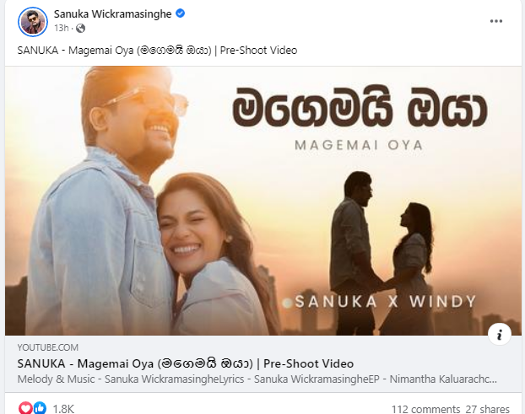The width and height of the screenshot is (525, 414).
Task: Click the SANUKA X WINDY text on thumbnail
Action: 385,302
